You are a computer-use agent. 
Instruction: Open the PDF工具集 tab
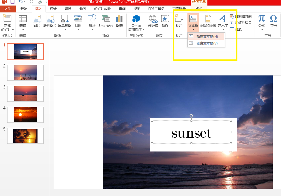(x=156, y=9)
